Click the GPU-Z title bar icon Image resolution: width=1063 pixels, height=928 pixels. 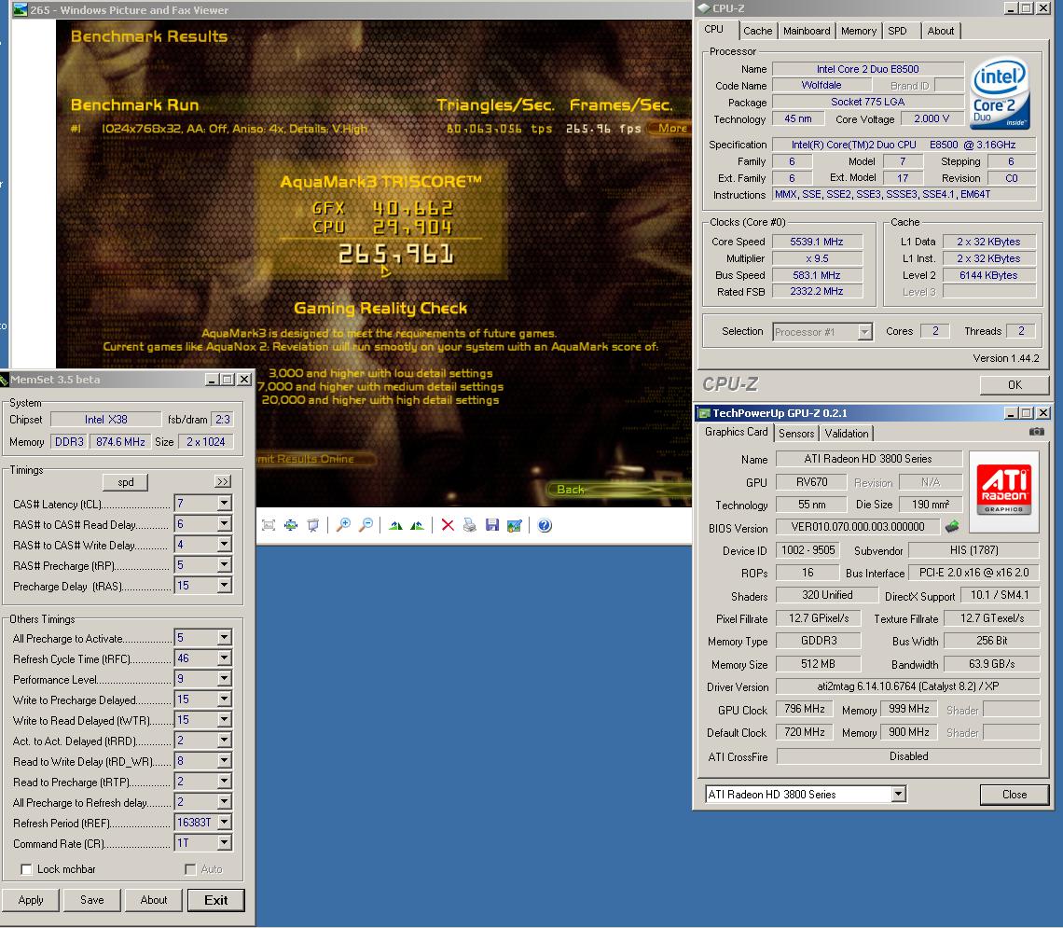(x=704, y=413)
